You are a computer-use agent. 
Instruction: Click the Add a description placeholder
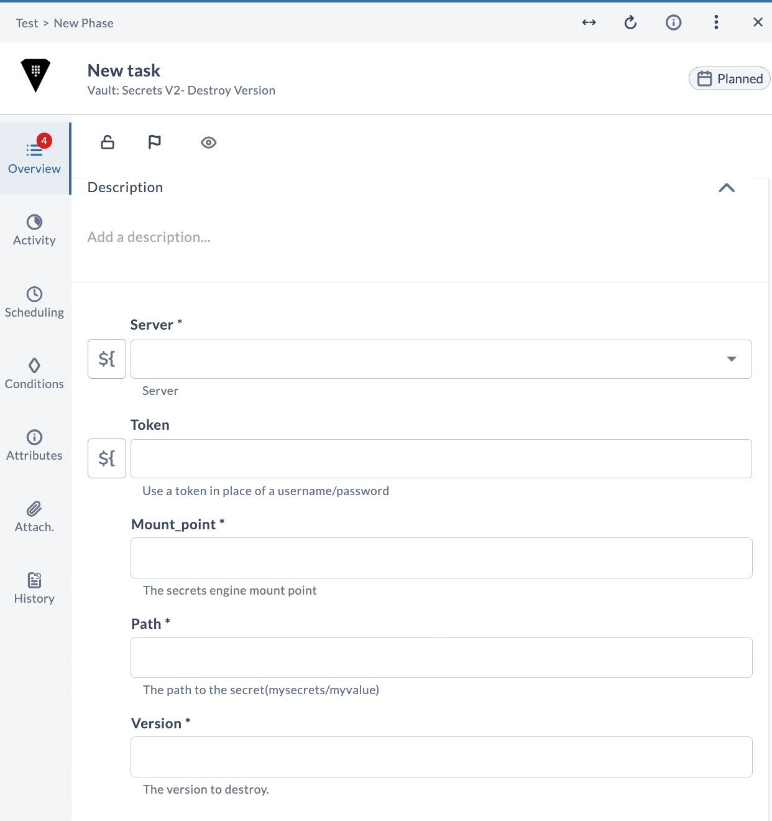click(149, 237)
